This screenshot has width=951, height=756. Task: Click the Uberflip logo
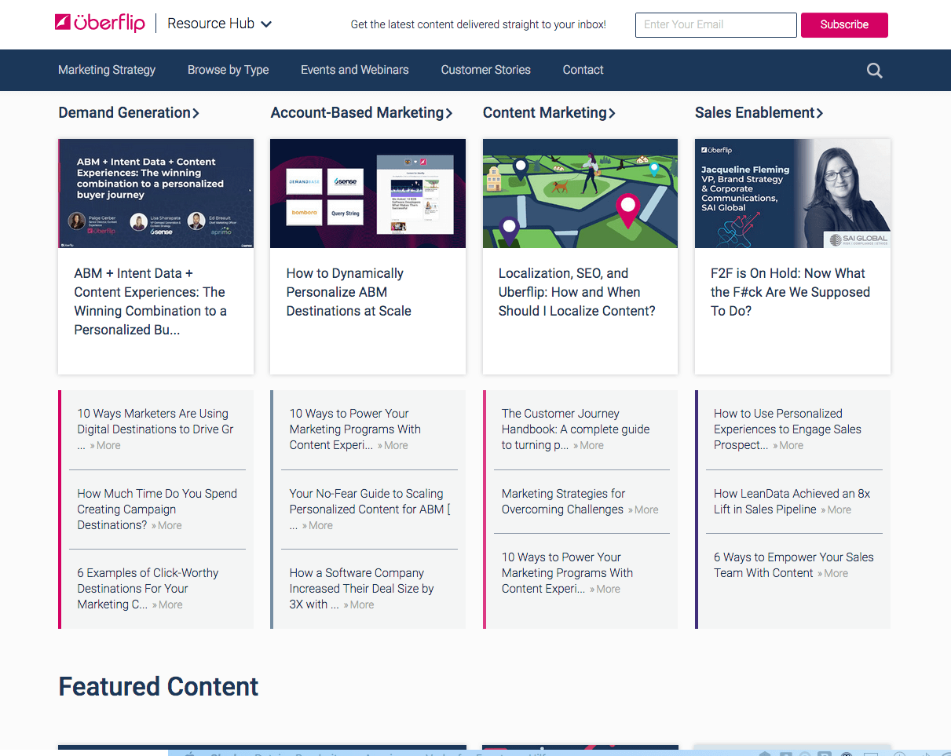coord(100,24)
